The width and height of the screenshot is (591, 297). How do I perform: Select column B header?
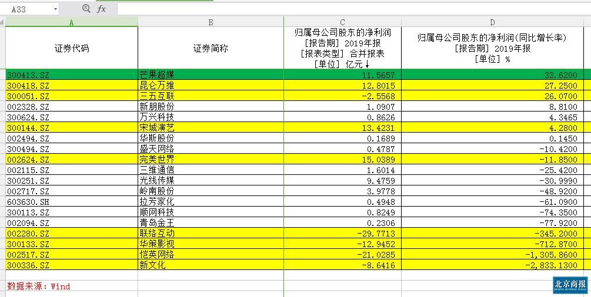211,22
